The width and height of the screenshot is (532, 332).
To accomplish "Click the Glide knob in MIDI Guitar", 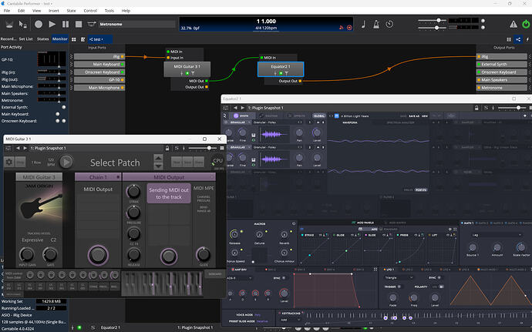I will (x=204, y=254).
